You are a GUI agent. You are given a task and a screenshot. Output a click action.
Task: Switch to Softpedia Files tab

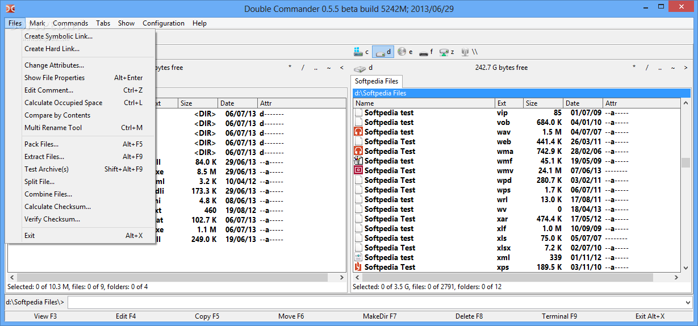pyautogui.click(x=377, y=81)
